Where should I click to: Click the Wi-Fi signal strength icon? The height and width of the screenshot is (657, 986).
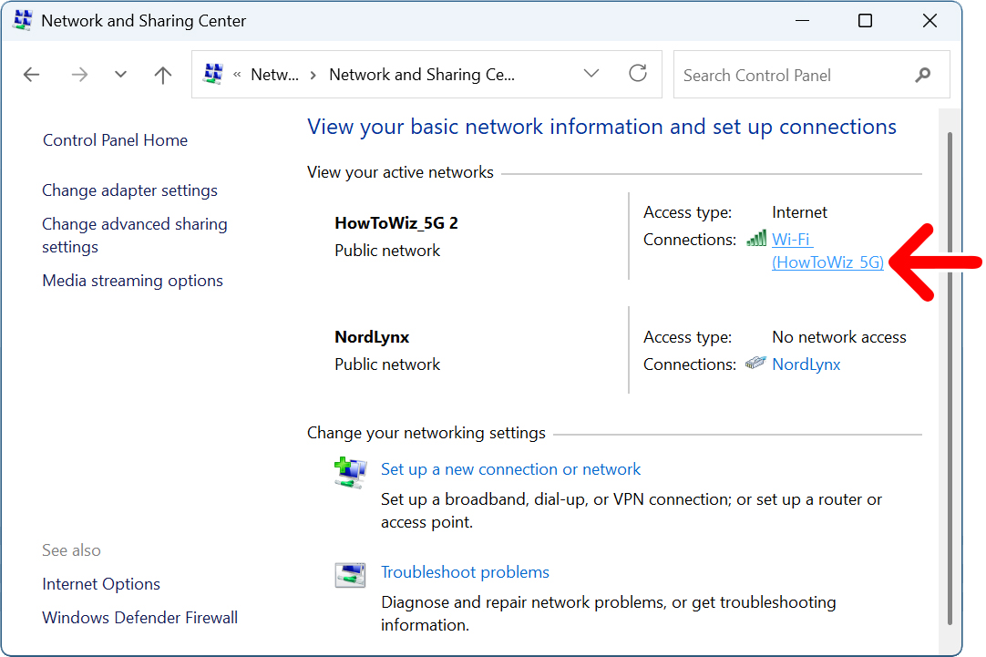(755, 238)
